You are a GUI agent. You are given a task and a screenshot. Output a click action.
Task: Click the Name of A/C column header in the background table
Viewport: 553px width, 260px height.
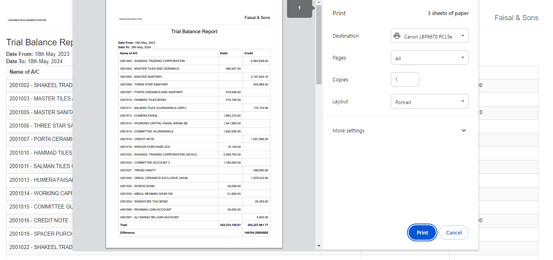coord(25,72)
